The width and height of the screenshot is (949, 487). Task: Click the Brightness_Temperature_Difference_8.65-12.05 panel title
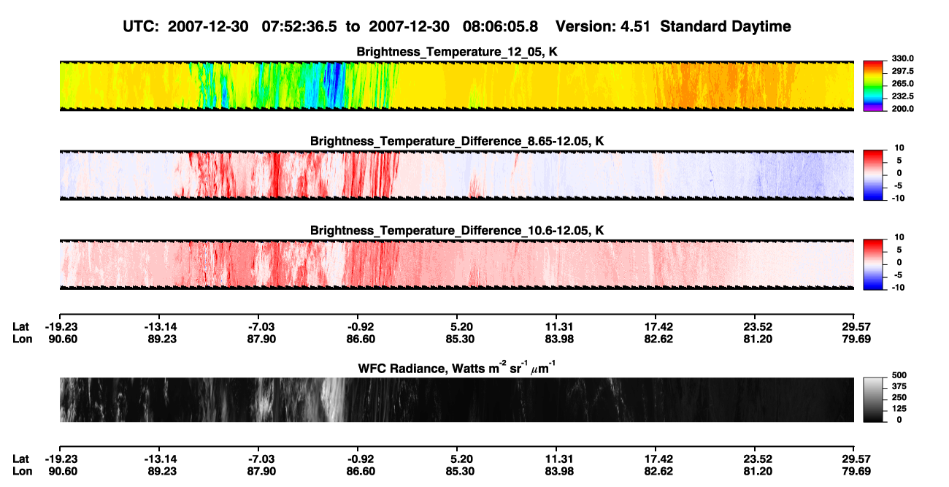[x=457, y=141]
